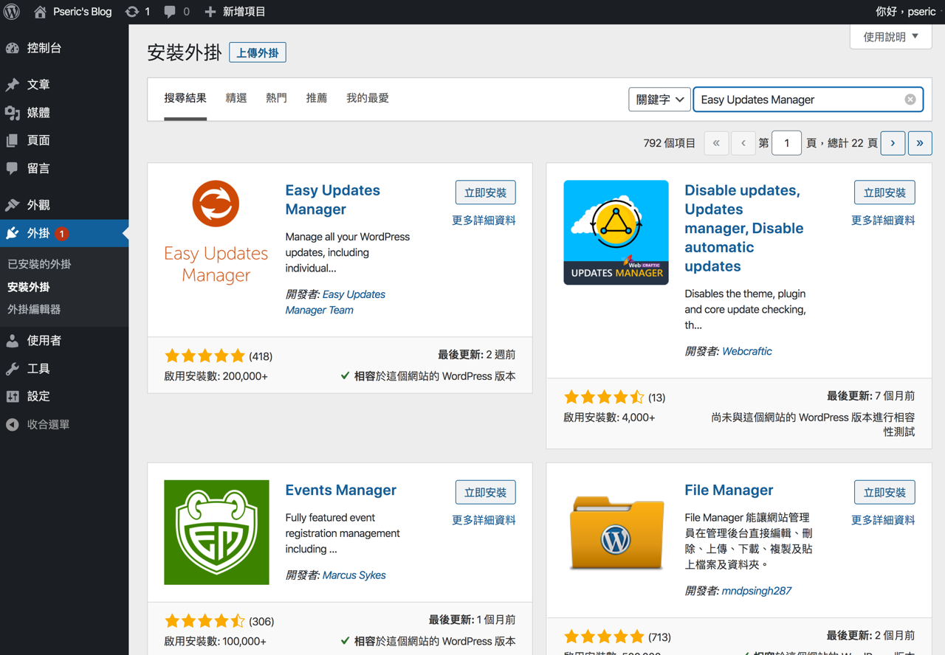Install Disable updates plugin with 立即安裝
The height and width of the screenshot is (655, 945).
point(885,193)
